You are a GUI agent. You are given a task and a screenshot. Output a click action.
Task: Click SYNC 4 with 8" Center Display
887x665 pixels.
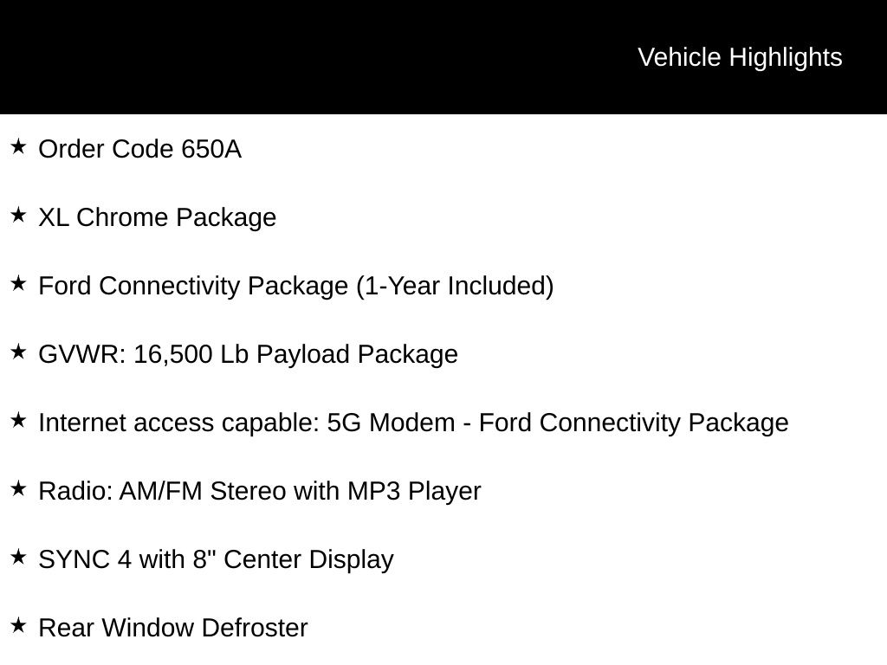point(216,560)
